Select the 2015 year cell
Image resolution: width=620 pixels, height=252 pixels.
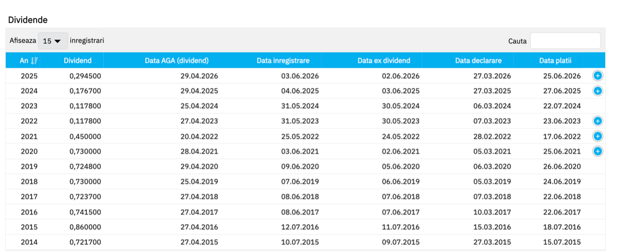point(29,227)
